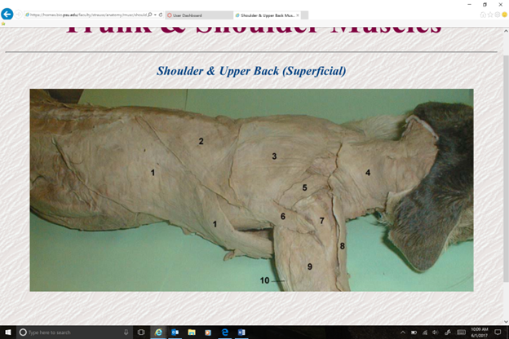Click the dissection photo of shoulder muscles
This screenshot has height=339, width=509.
tap(251, 190)
